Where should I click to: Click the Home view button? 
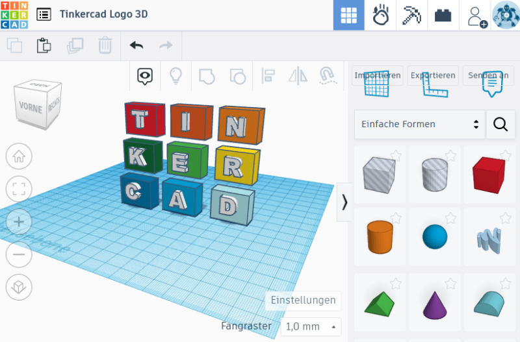click(19, 156)
